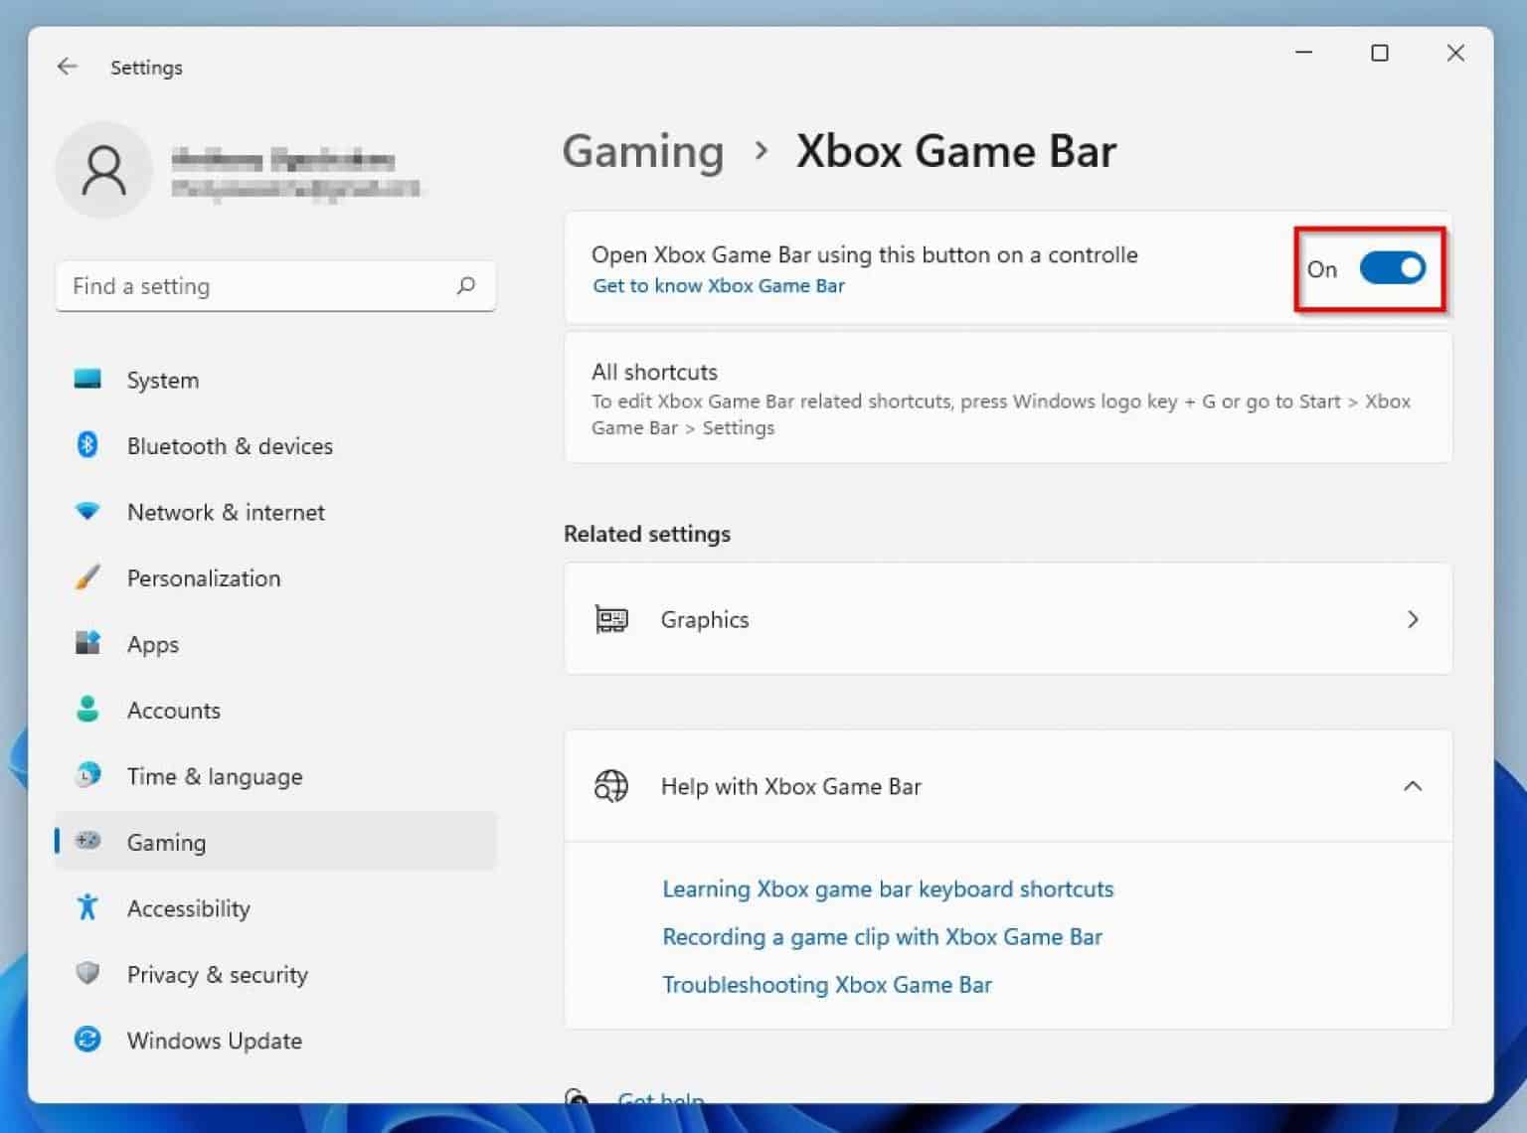
Task: Click the Accessibility figure icon
Action: 87,907
